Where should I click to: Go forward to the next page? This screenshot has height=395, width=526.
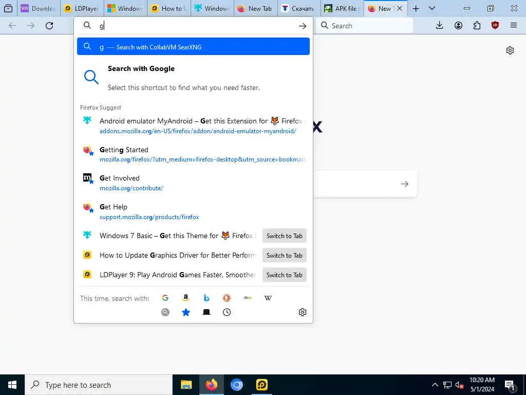click(31, 26)
